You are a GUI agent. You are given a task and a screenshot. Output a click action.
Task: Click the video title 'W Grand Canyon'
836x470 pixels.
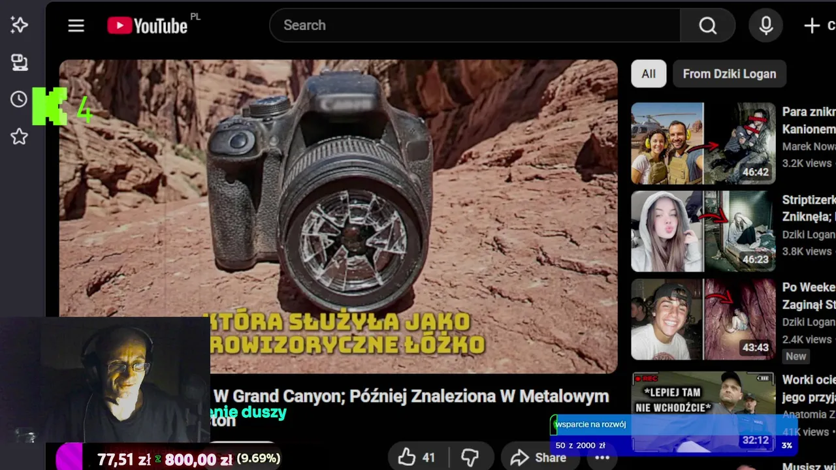(411, 396)
